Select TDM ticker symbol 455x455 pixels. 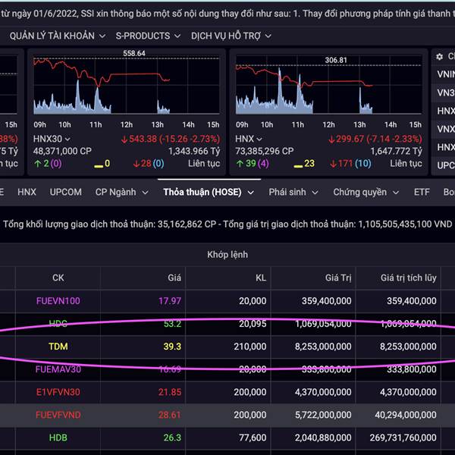pyautogui.click(x=58, y=347)
